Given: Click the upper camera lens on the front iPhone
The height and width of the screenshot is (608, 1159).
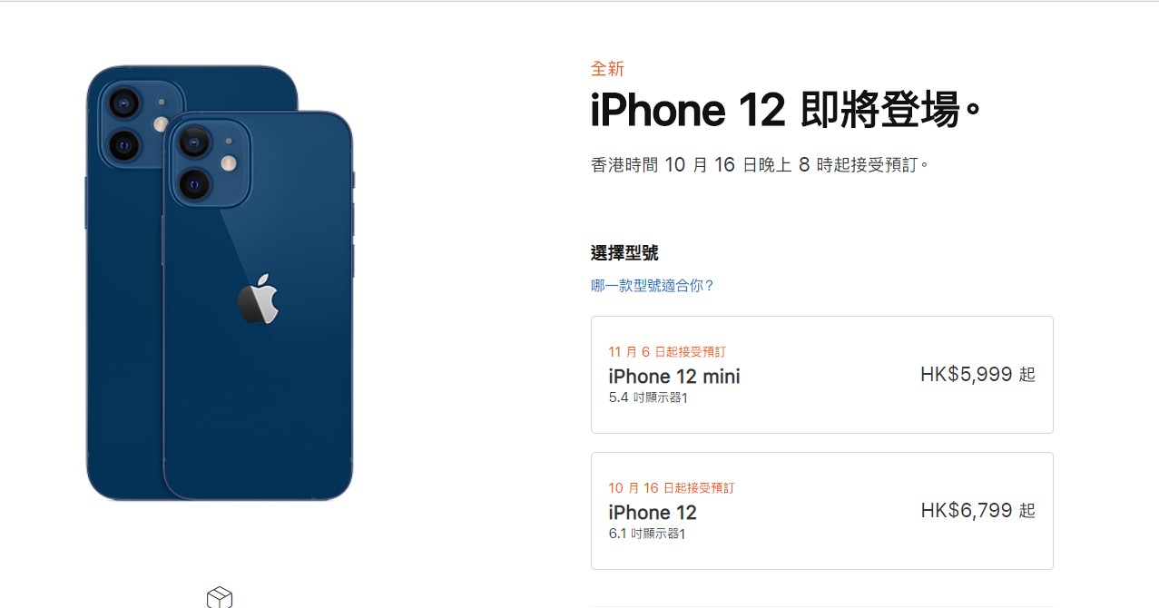Looking at the screenshot, I should point(194,142).
